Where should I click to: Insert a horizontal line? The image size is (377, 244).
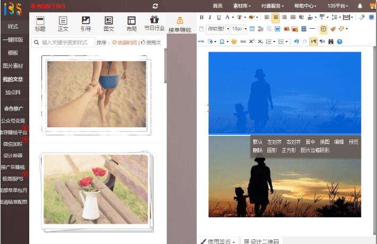coord(312,29)
